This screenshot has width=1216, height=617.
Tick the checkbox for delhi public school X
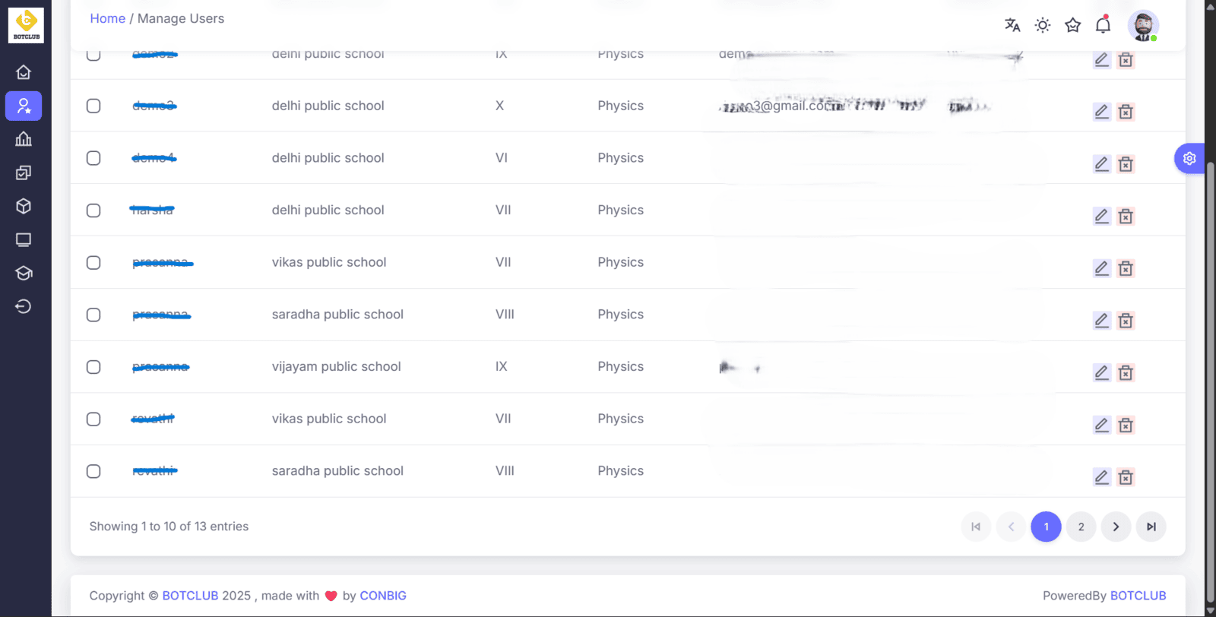click(x=93, y=106)
